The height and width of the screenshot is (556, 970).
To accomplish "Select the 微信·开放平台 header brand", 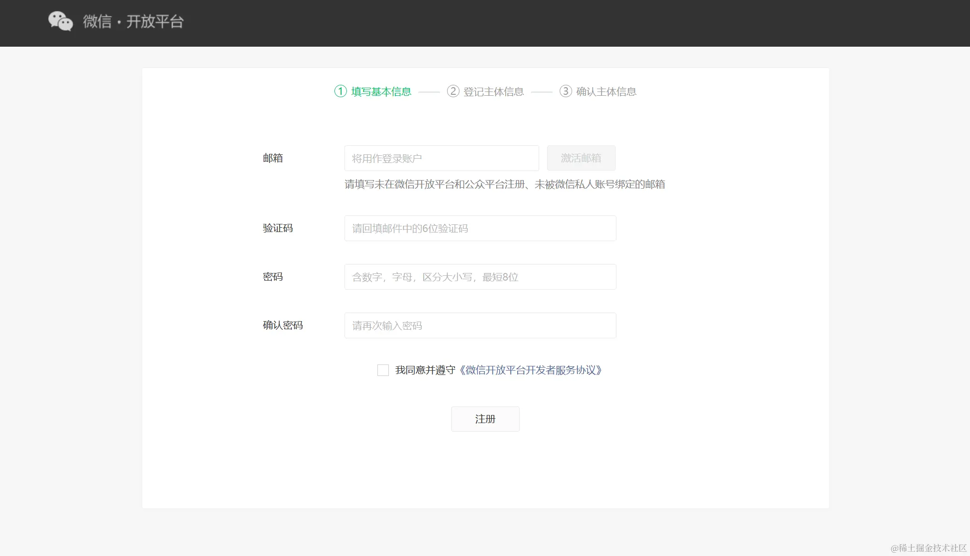I will (x=134, y=22).
